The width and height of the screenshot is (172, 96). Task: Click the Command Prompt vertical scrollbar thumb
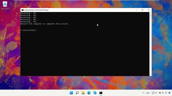tap(150, 16)
